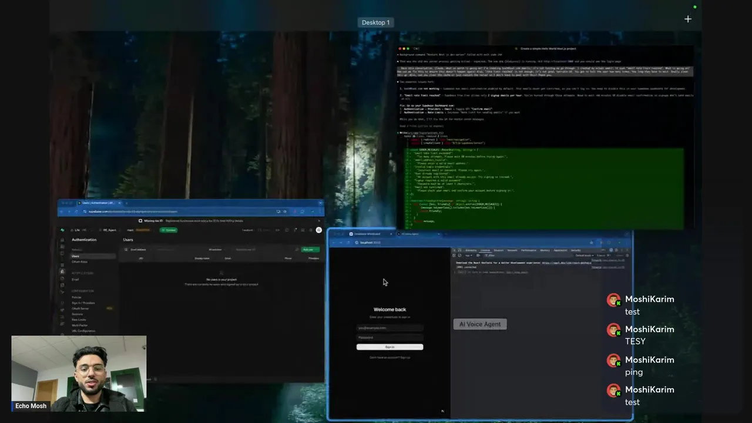This screenshot has width=752, height=423.
Task: Open the Claude Code terminal window thumbnail
Action: click(x=545, y=138)
